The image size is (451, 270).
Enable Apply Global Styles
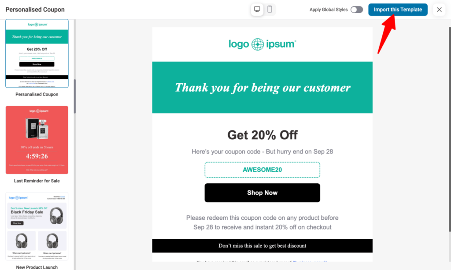[x=357, y=9]
